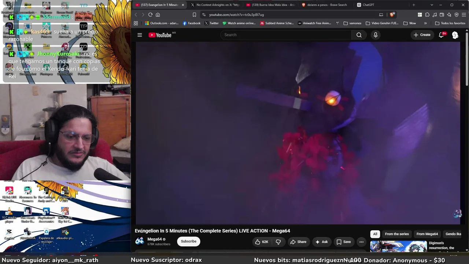Like the video with thumbs up

[262, 242]
